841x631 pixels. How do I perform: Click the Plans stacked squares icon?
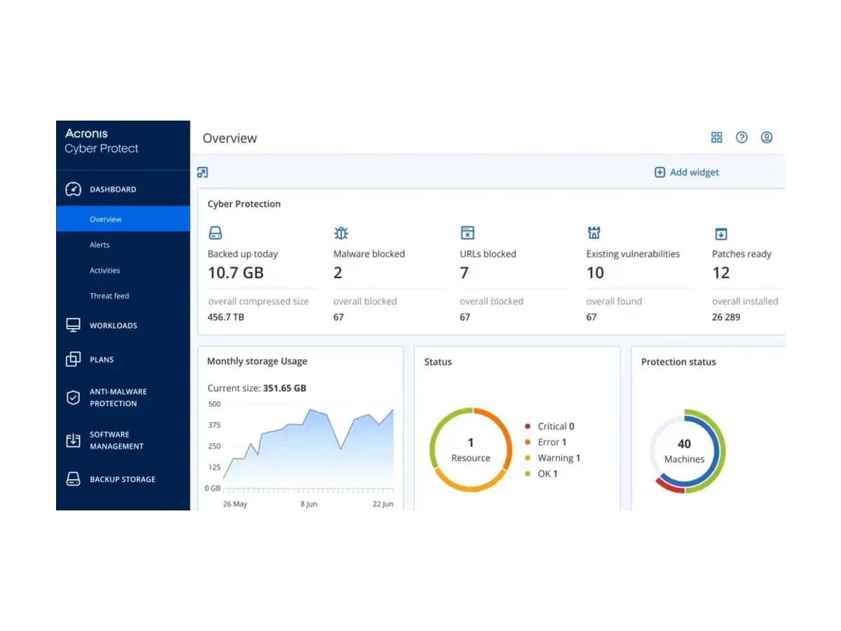[x=73, y=359]
